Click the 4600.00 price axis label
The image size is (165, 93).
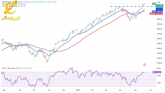click(159, 39)
